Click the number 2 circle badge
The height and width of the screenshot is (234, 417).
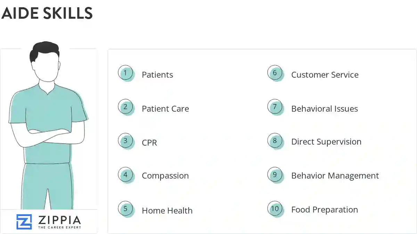pos(125,107)
